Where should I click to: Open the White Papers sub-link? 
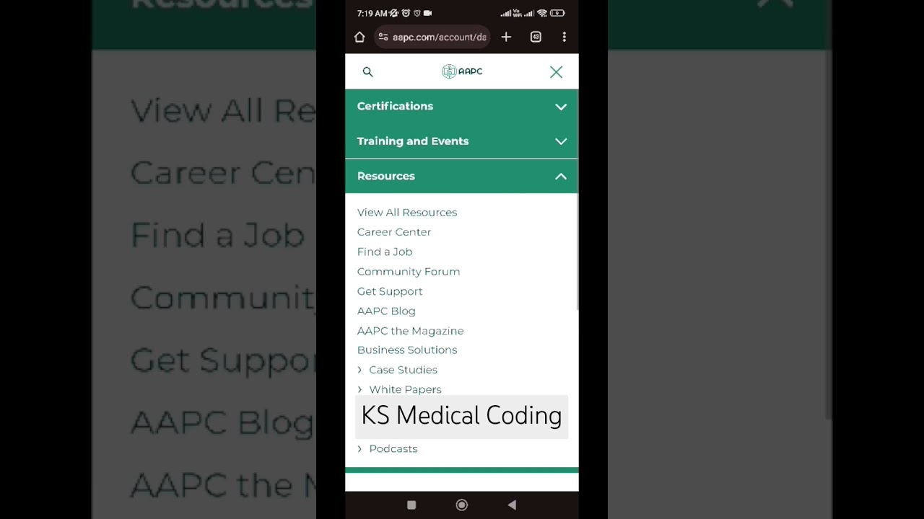(405, 389)
